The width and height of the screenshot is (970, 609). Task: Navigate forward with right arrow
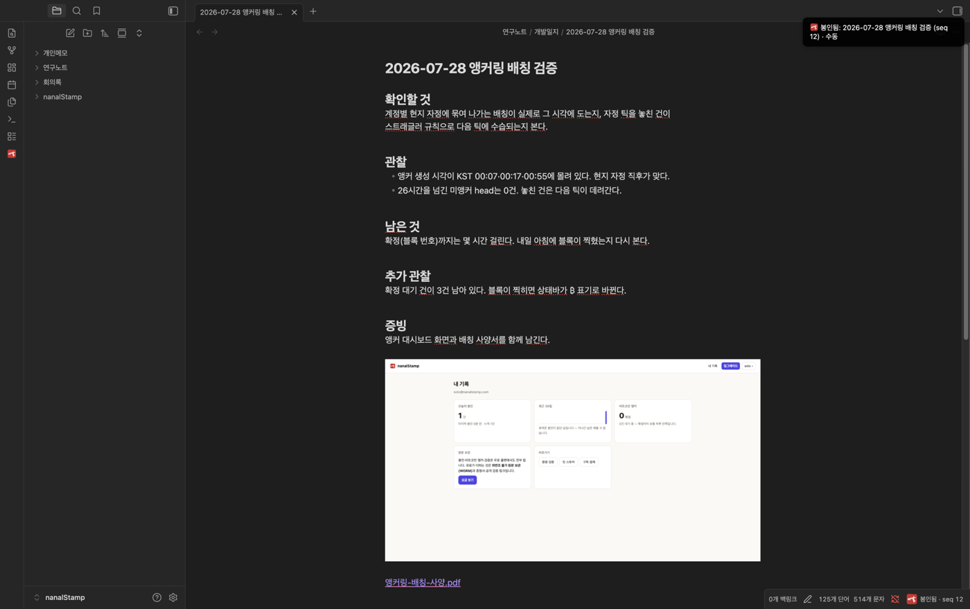[215, 32]
